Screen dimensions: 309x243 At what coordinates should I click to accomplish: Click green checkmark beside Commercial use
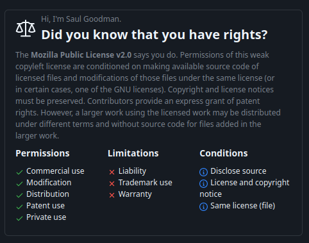click(x=19, y=172)
